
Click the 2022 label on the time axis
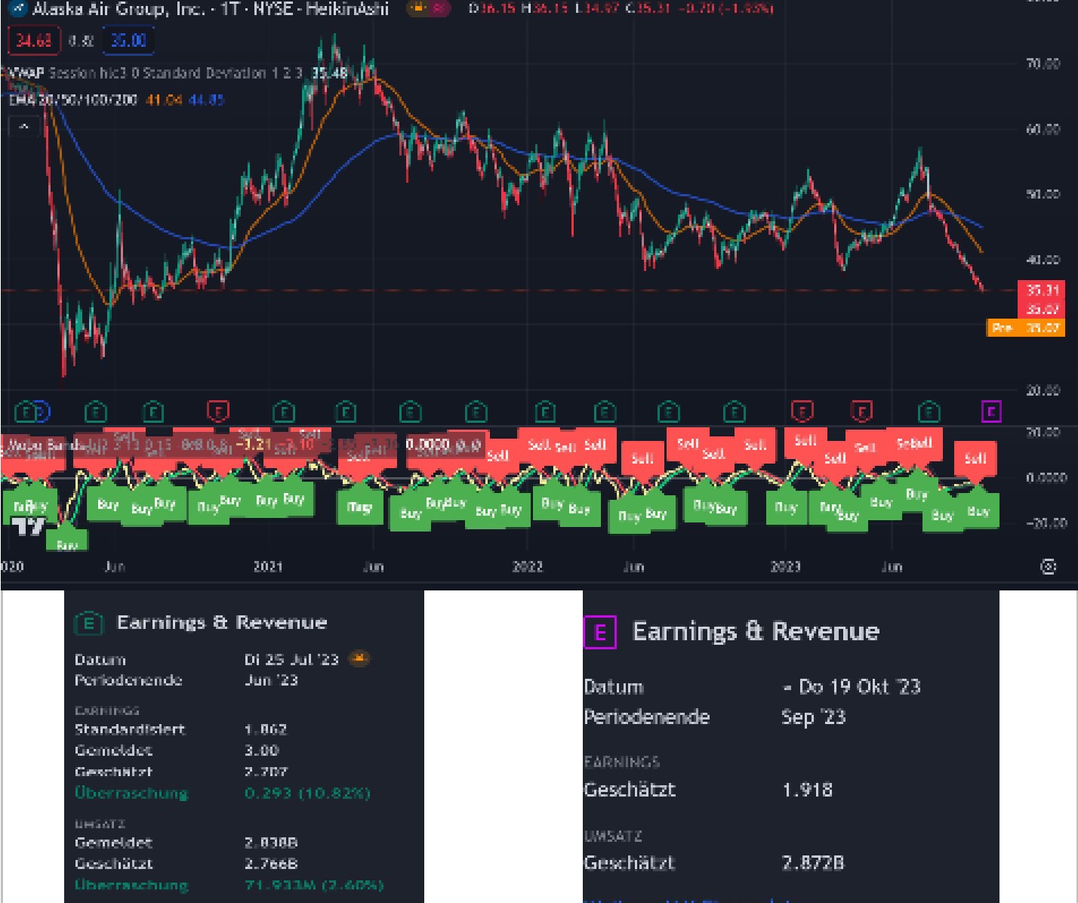coord(527,567)
